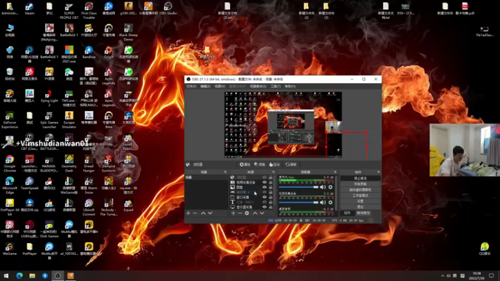
Task: Open 视频采集设备 mixer gear menu
Action: click(331, 202)
